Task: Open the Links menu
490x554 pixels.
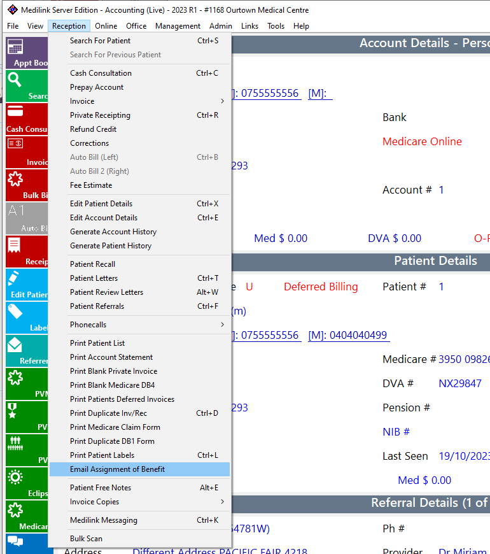Action: click(249, 26)
